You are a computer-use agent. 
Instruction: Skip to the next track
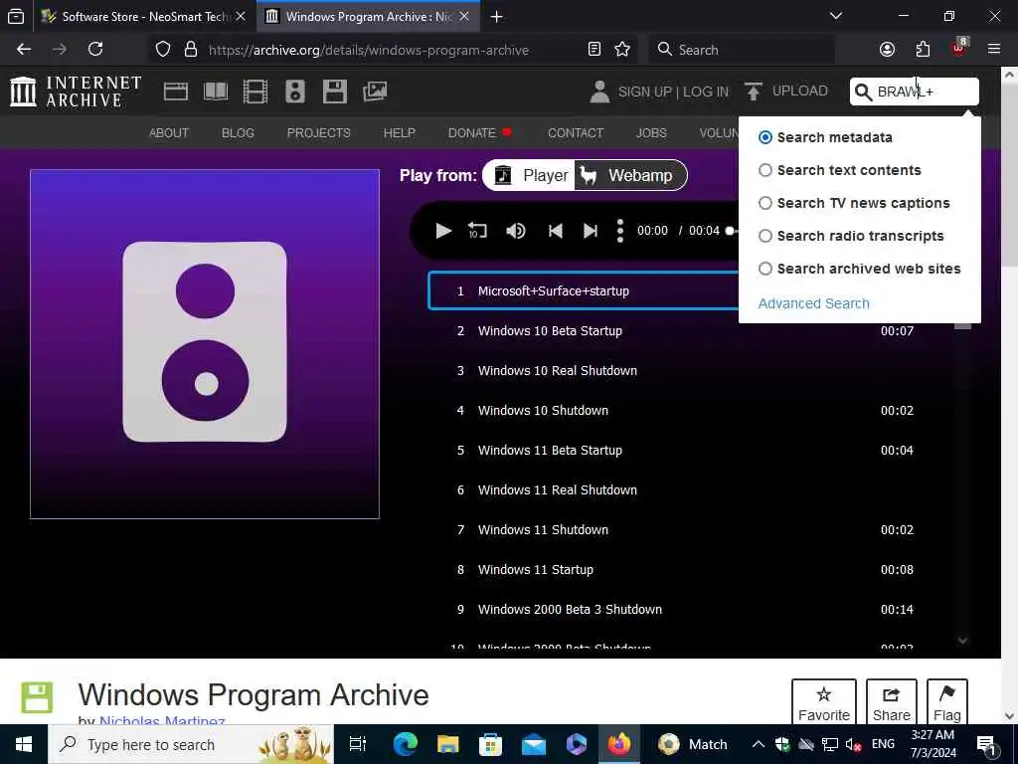click(x=591, y=231)
